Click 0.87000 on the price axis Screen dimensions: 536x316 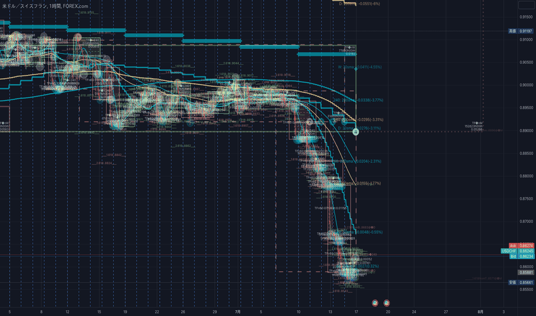526,221
